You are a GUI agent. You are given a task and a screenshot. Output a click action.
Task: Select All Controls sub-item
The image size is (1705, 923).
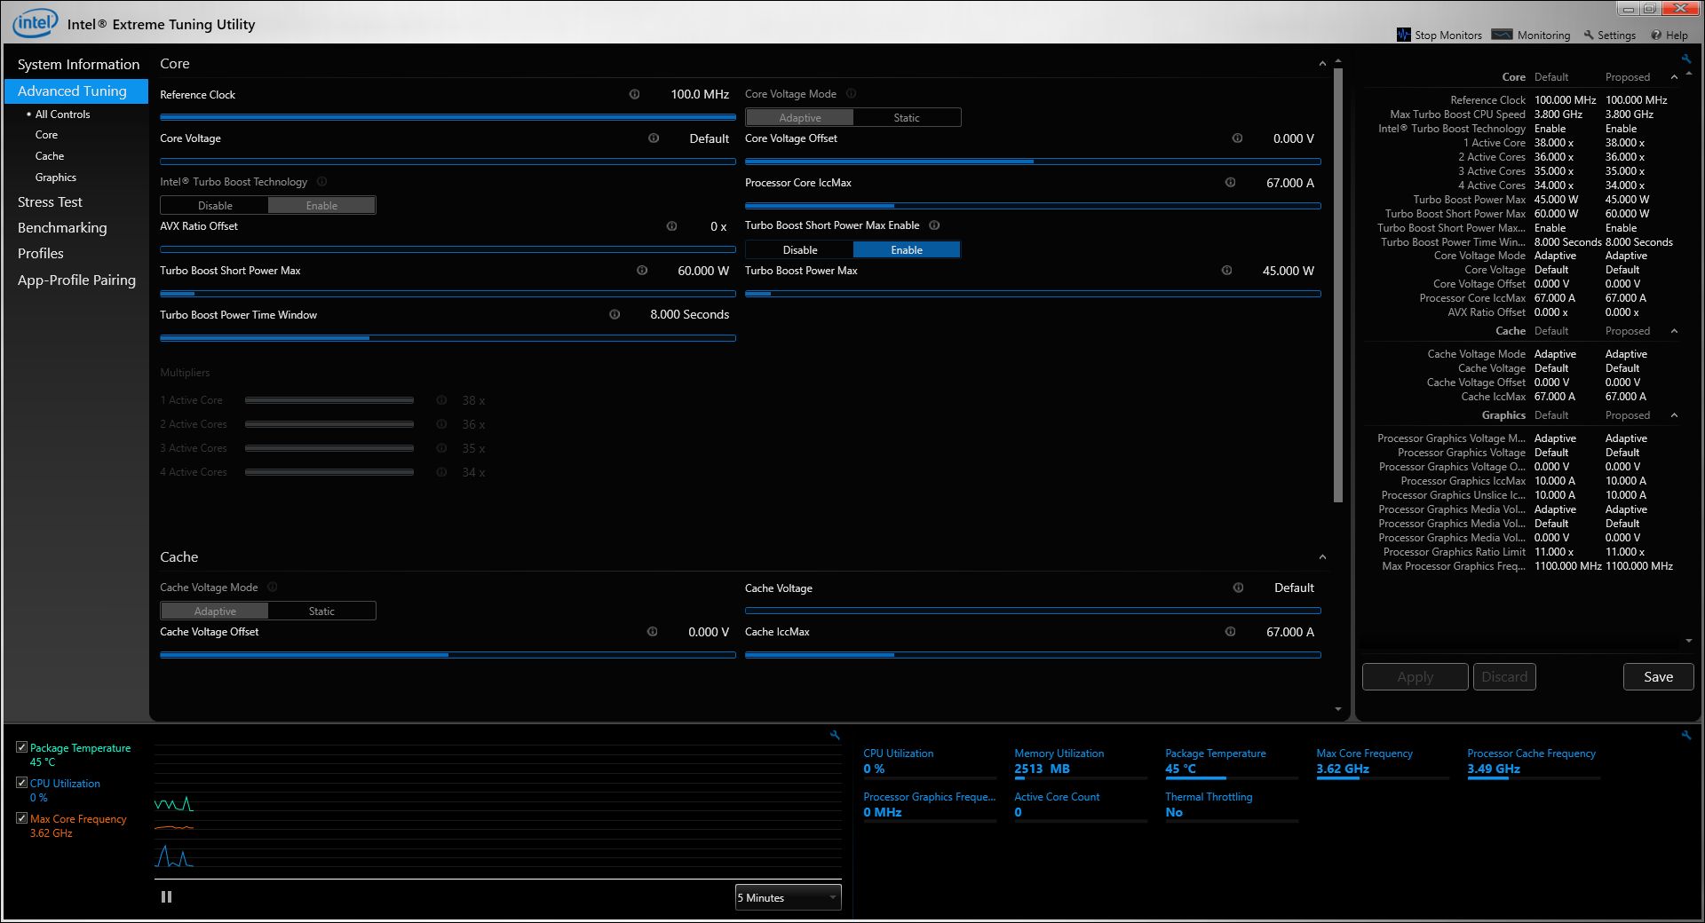point(62,114)
